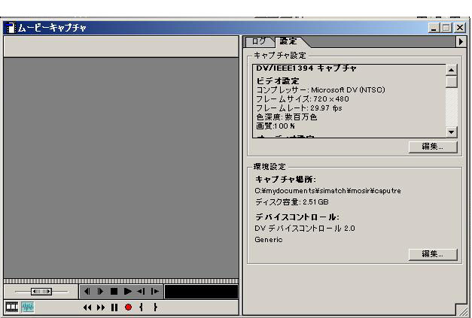Click the DV/IEEE1394 キャプチャ heading text
The height and width of the screenshot is (318, 472).
[306, 68]
